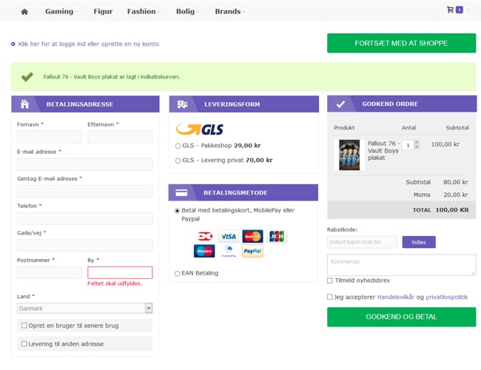Click the delivery truck icon in Leveringsform header

[182, 104]
